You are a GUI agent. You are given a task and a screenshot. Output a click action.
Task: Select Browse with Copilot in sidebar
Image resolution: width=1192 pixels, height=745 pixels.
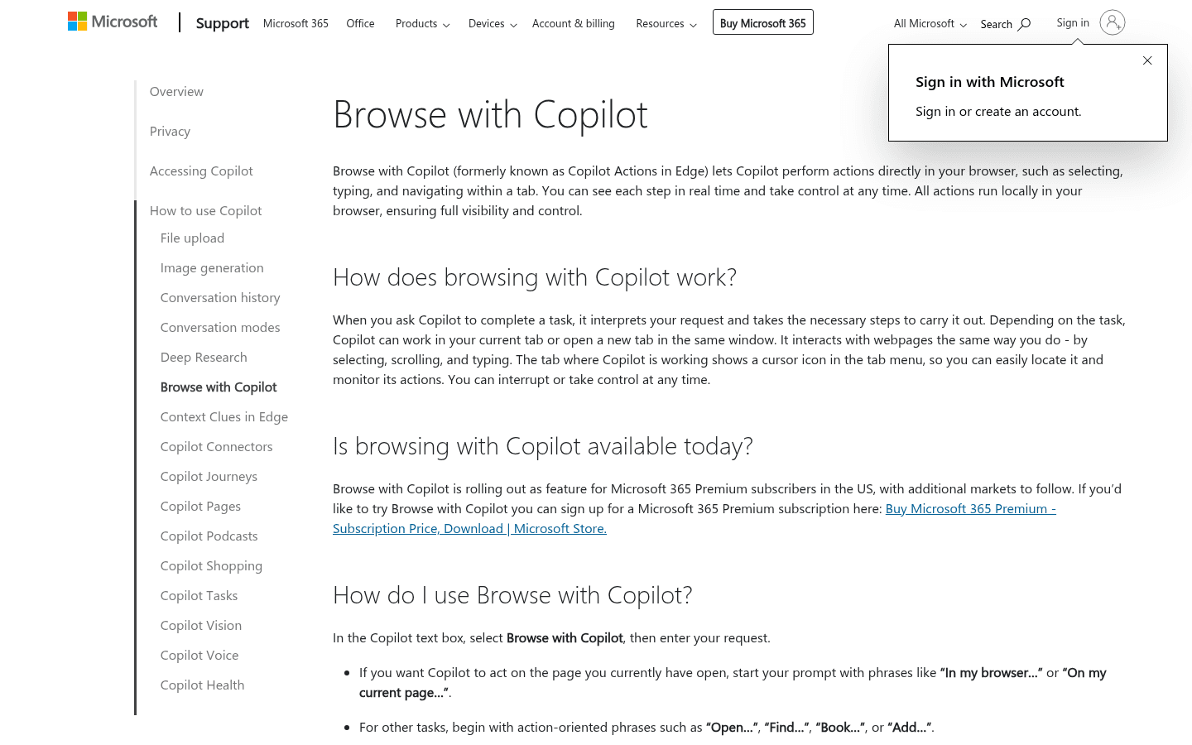point(219,387)
